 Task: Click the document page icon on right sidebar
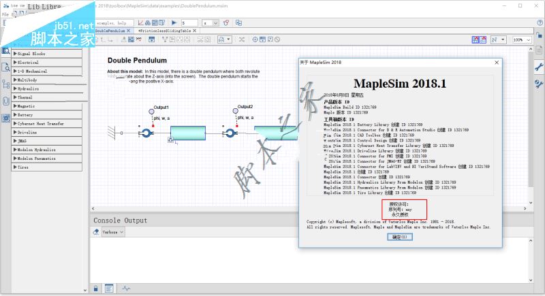coord(539,50)
